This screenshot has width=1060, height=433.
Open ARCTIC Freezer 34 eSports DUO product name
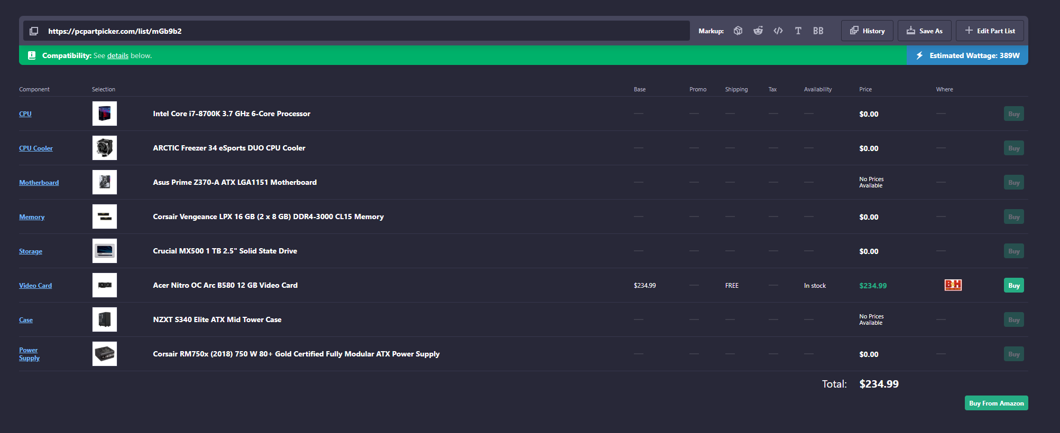click(229, 148)
